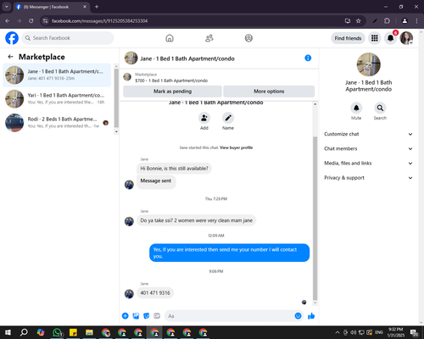The height and width of the screenshot is (339, 424).
Task: Click $700 - 1 Bed 1 Bath listing text
Action: (x=171, y=81)
